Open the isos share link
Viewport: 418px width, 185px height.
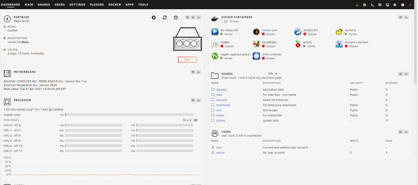coord(219,110)
